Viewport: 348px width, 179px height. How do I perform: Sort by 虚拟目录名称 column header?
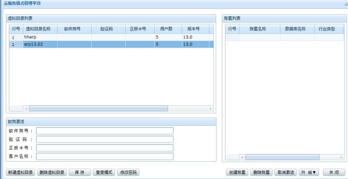[x=38, y=29]
